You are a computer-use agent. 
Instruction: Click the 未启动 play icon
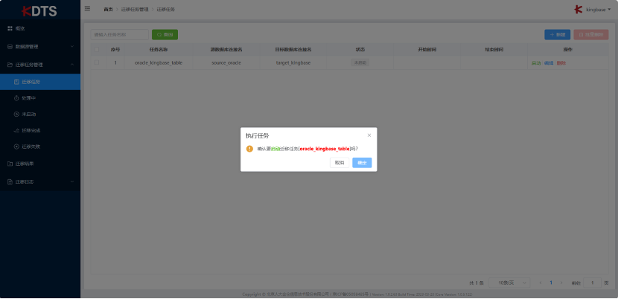coord(16,115)
